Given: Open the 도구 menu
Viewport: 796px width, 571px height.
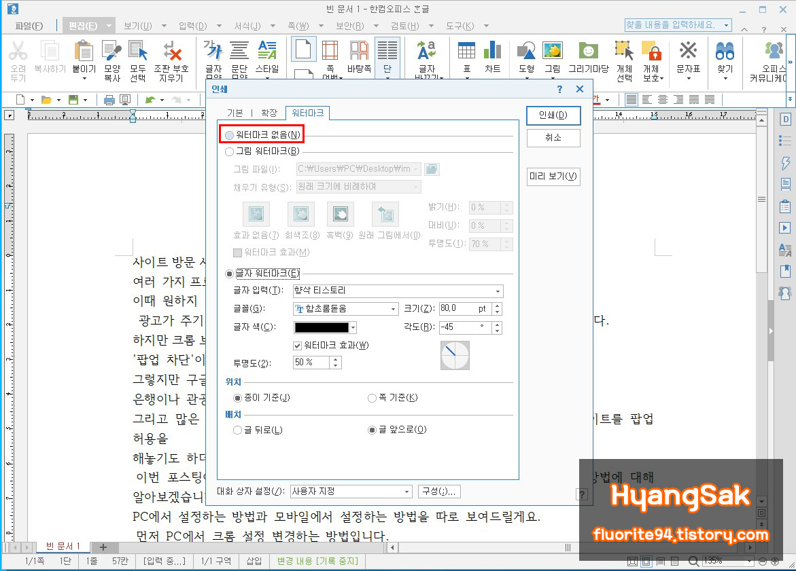Looking at the screenshot, I should 460,25.
